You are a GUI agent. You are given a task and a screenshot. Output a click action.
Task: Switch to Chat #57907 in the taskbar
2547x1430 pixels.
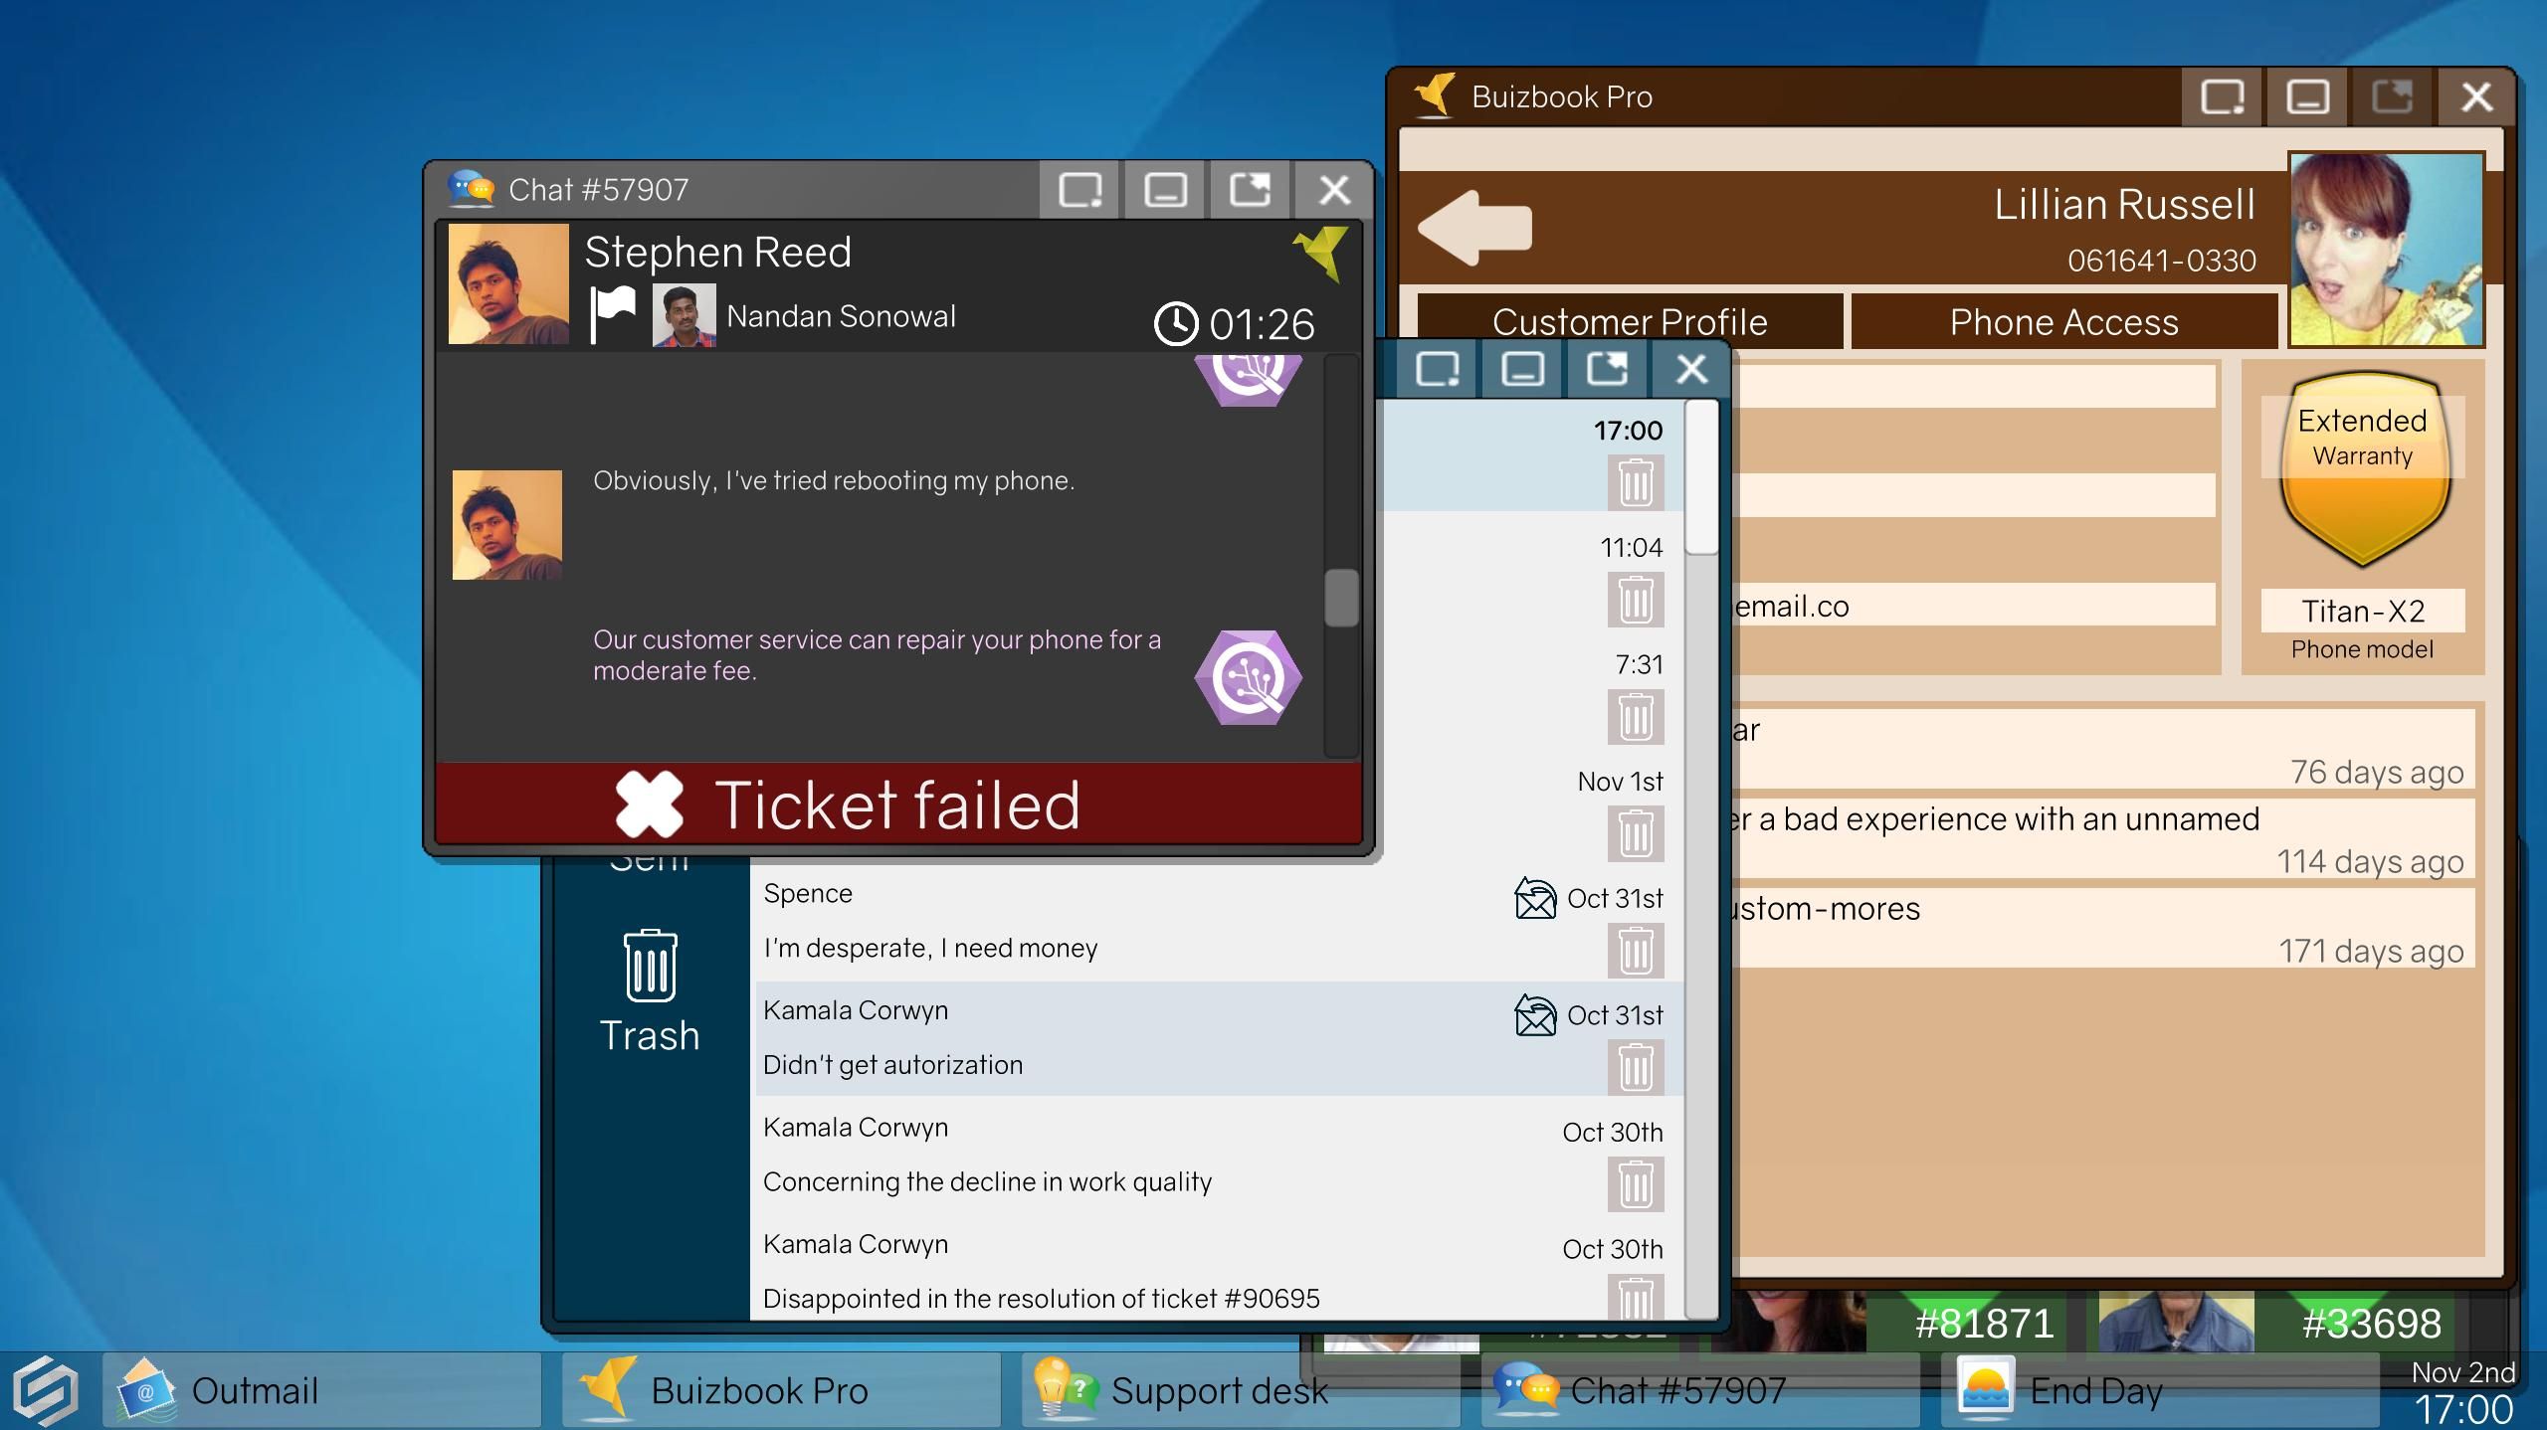tap(1701, 1390)
